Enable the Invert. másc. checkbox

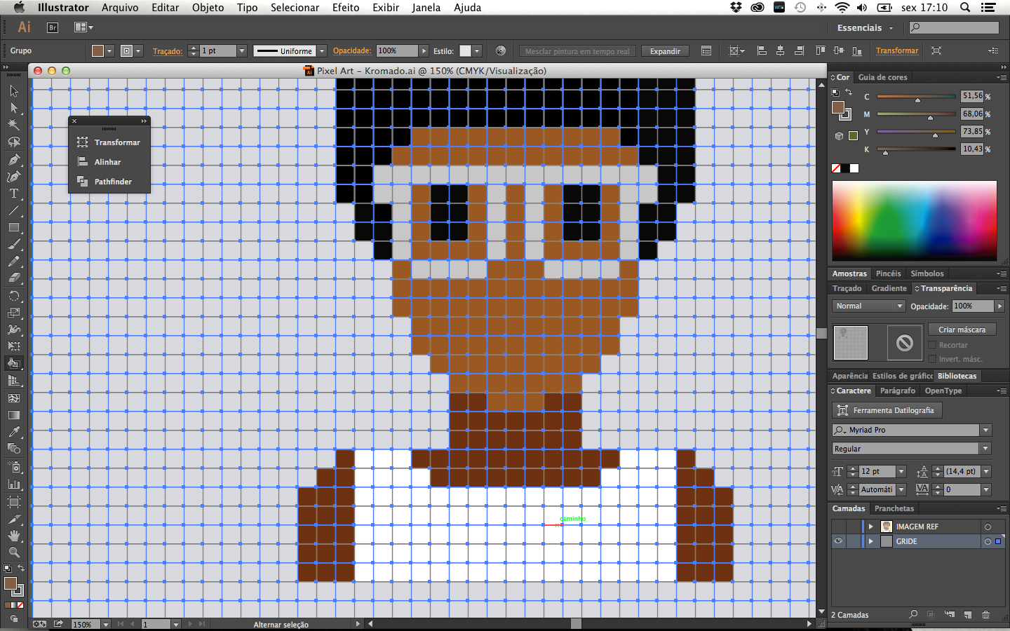click(x=932, y=359)
